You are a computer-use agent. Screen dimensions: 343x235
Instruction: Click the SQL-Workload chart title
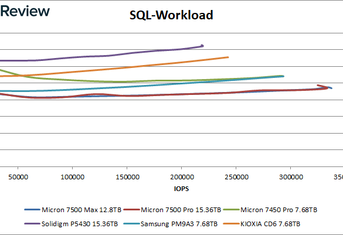point(171,15)
